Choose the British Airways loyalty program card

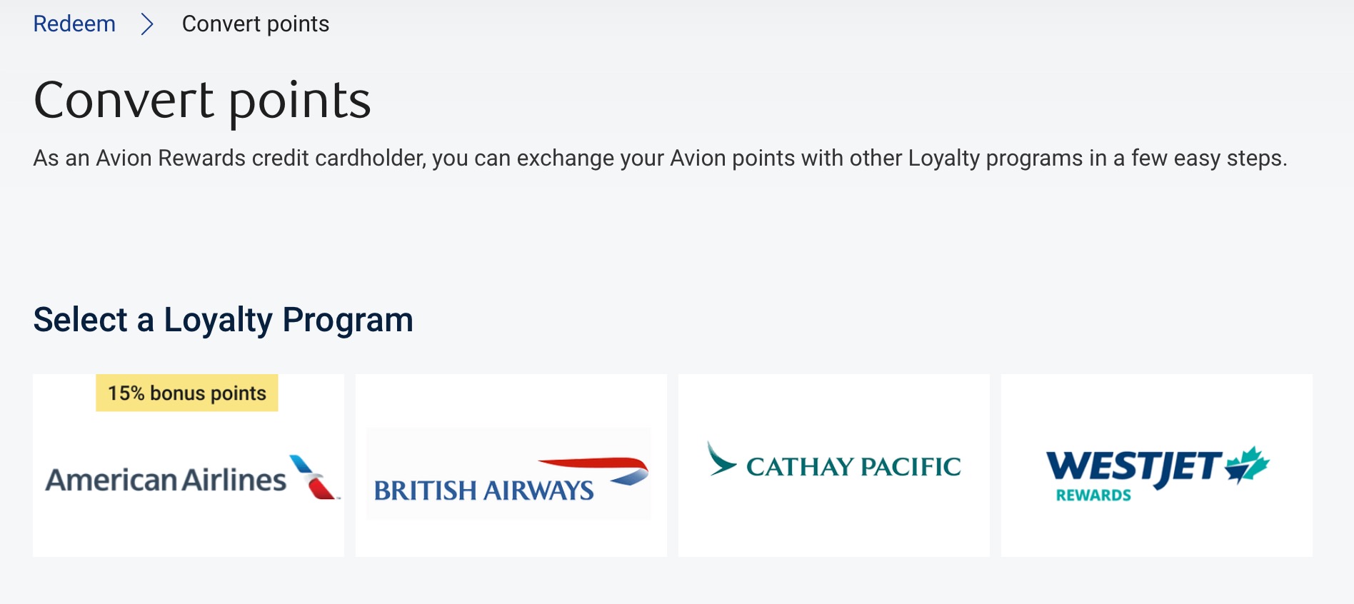511,465
